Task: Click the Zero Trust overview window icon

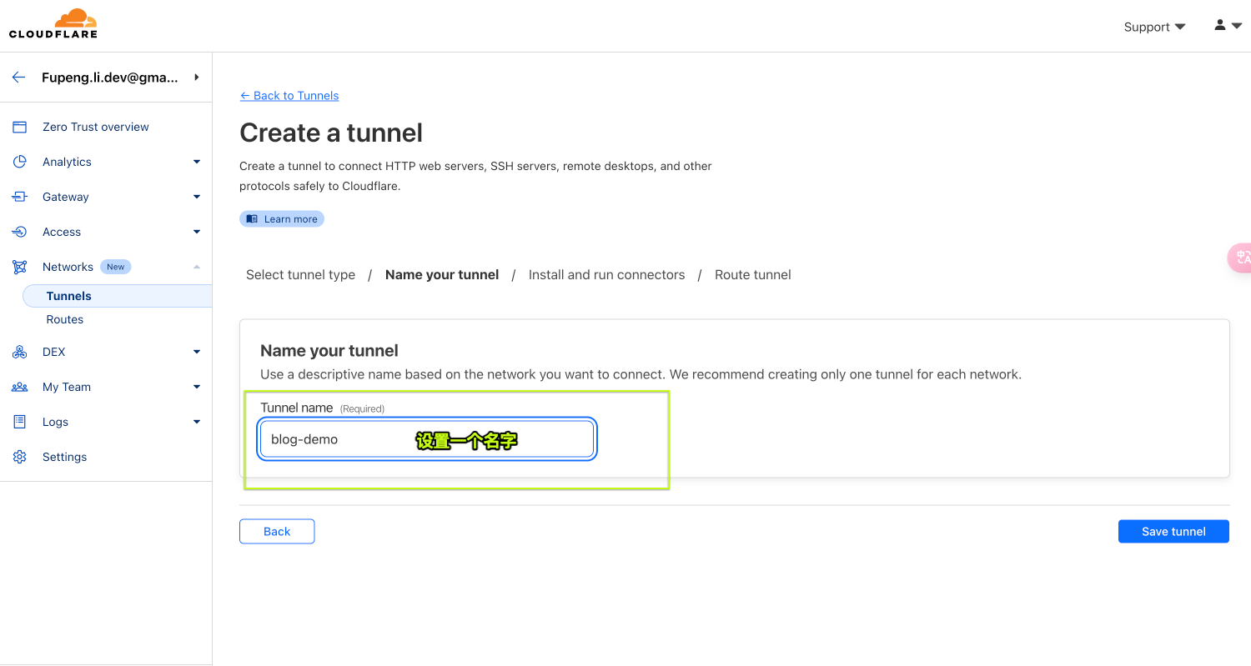Action: 20,127
